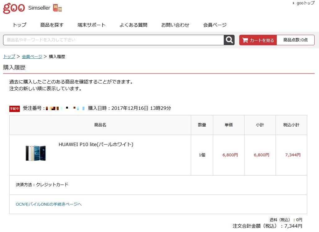319x232 pixels.
Task: Click the 送料（税込）:0円 text
Action: (286, 220)
